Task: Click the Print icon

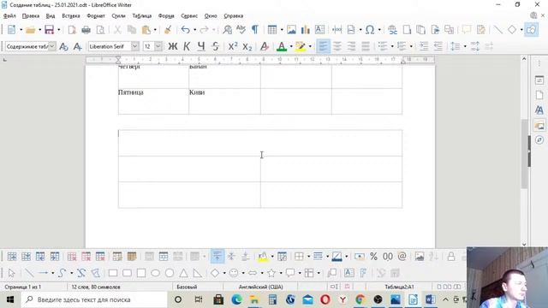Action: (x=86, y=30)
